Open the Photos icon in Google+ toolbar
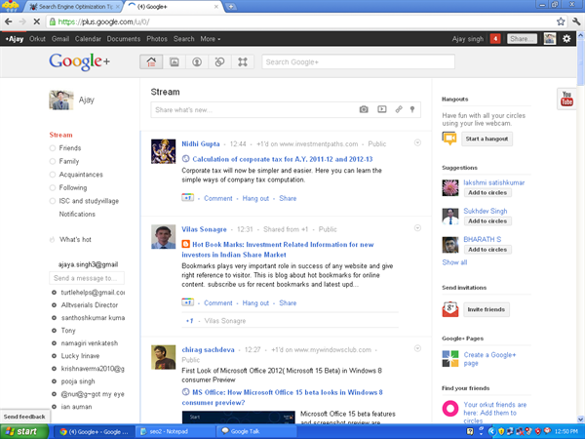The width and height of the screenshot is (585, 439). (x=175, y=62)
